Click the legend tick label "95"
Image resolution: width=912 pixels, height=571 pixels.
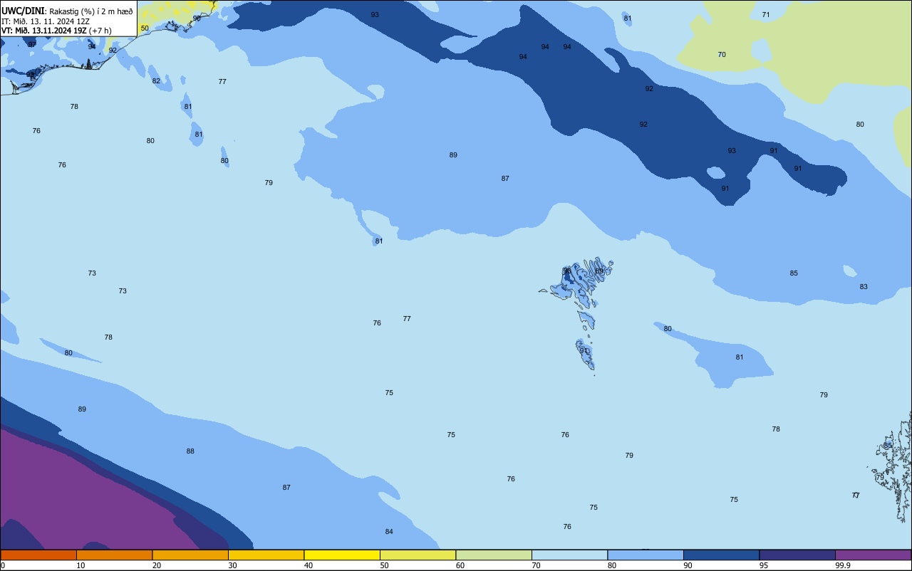point(764,565)
